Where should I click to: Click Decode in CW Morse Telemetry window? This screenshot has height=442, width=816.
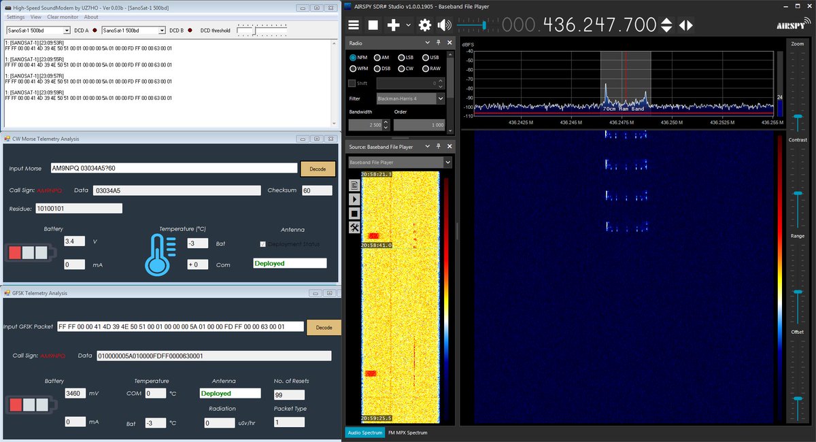pyautogui.click(x=318, y=169)
